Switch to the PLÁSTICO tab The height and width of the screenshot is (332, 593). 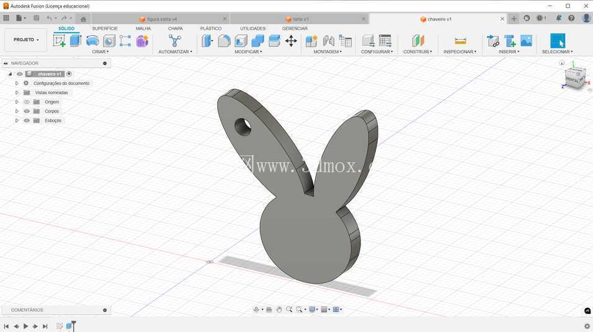(211, 28)
